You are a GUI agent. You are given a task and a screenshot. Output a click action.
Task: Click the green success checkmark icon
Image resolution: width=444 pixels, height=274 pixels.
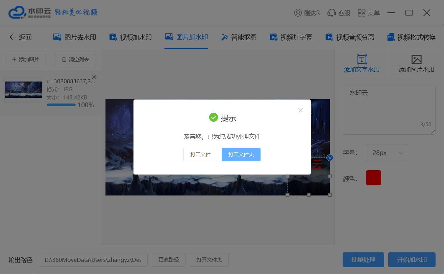[x=214, y=117]
